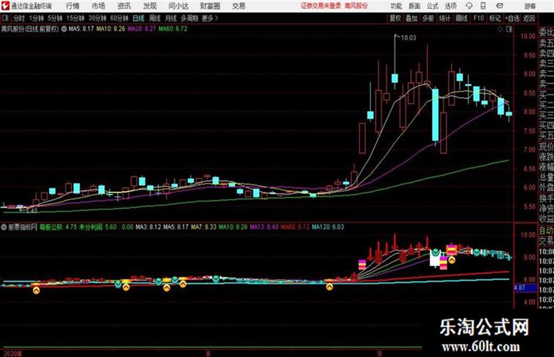Click the MA60: 6.72 value in main chart

(x=173, y=29)
